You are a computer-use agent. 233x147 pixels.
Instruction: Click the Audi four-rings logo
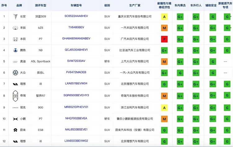tap(15, 62)
